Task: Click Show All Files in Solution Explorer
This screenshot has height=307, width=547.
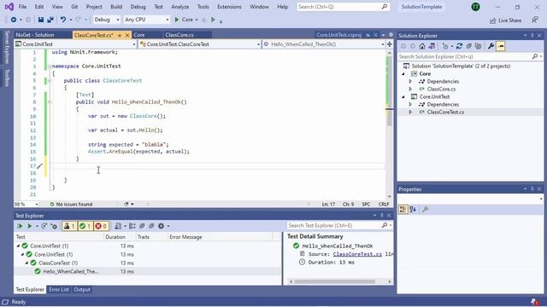Action: coord(479,46)
